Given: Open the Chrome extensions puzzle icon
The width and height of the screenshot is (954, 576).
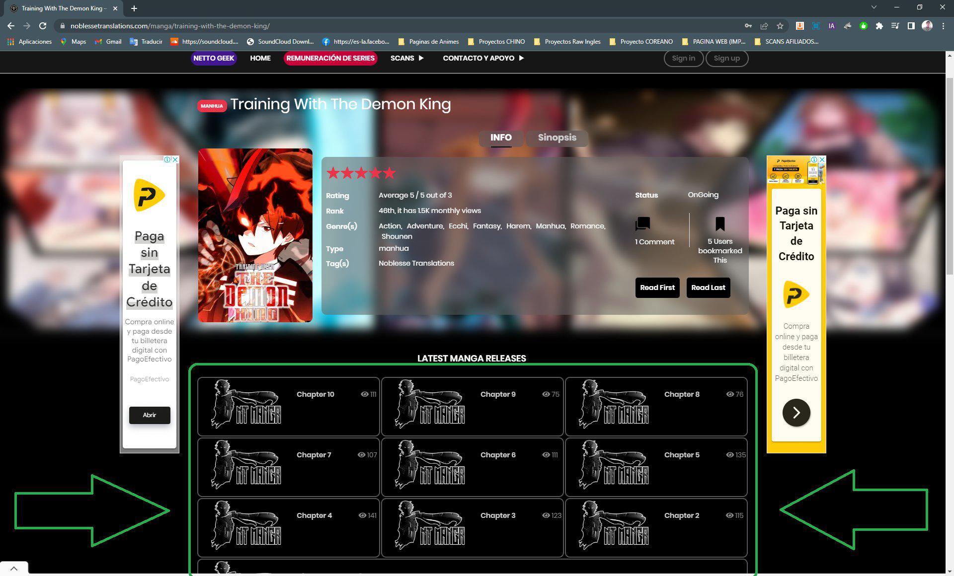Looking at the screenshot, I should tap(879, 26).
